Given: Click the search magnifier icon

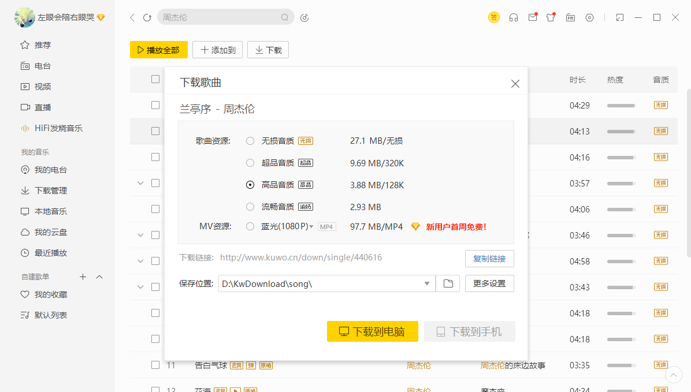Looking at the screenshot, I should (x=285, y=18).
